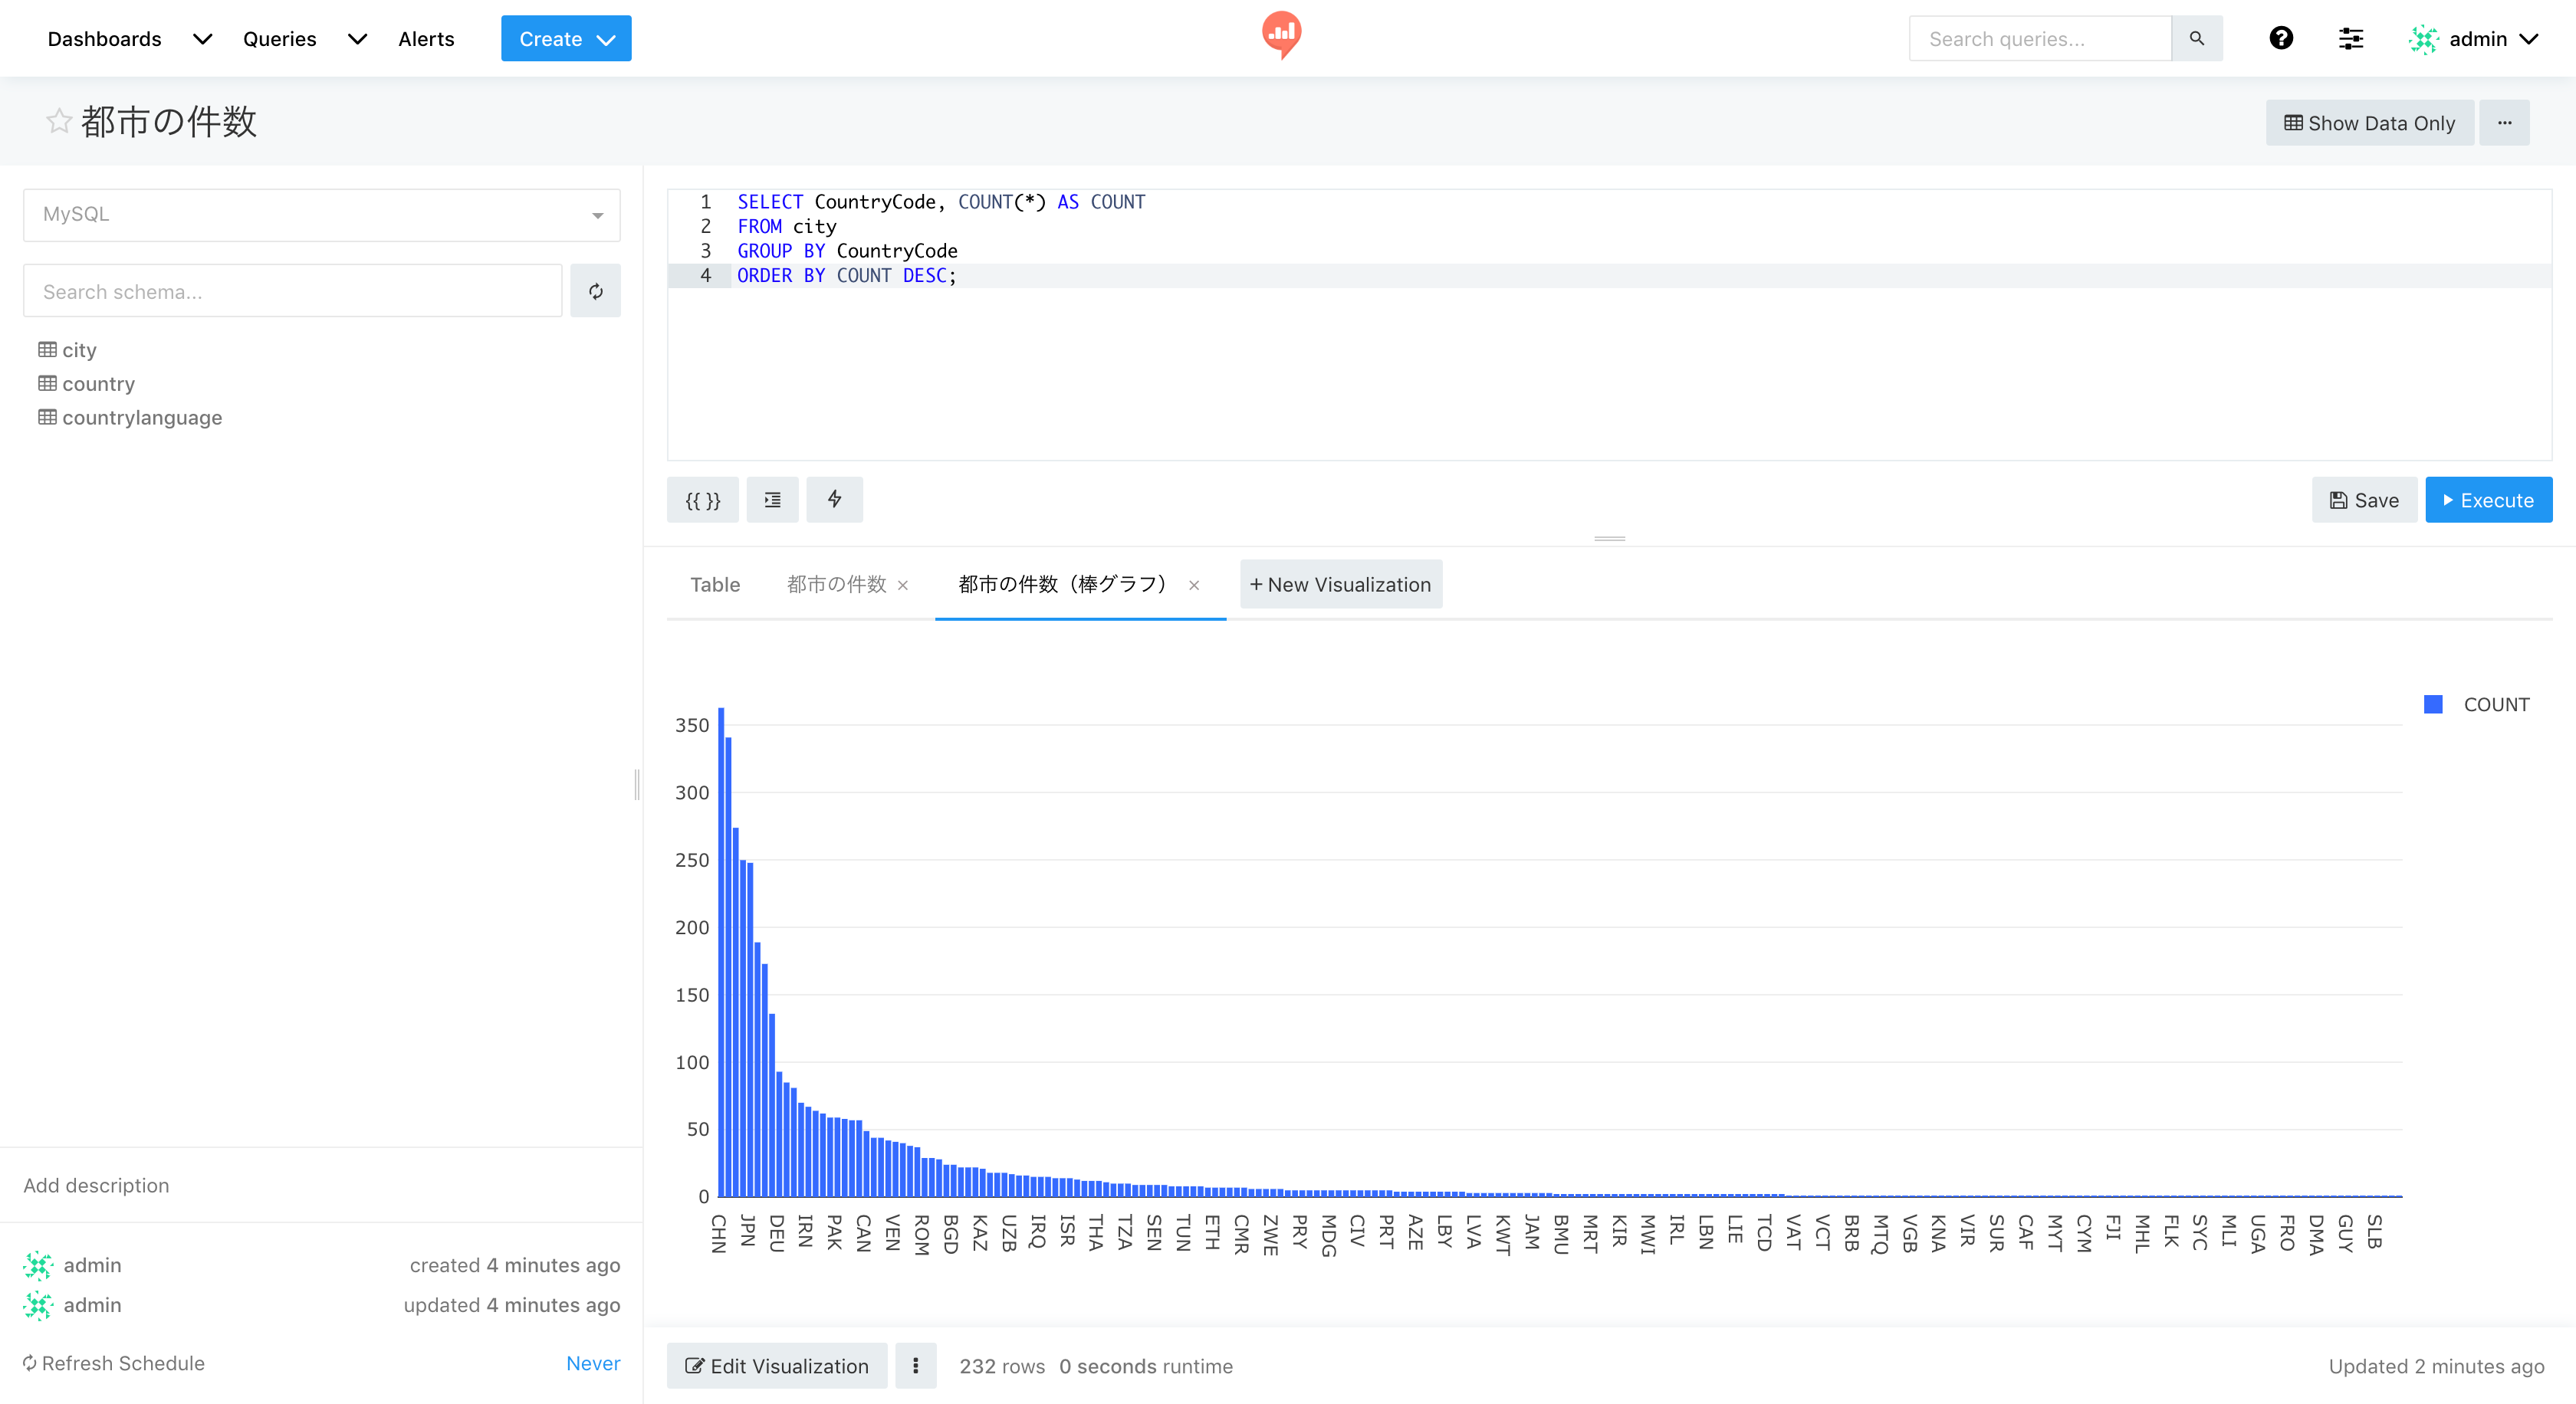Toggle autocomplete with the lightning bolt icon
This screenshot has height=1404, width=2576.
click(x=834, y=500)
